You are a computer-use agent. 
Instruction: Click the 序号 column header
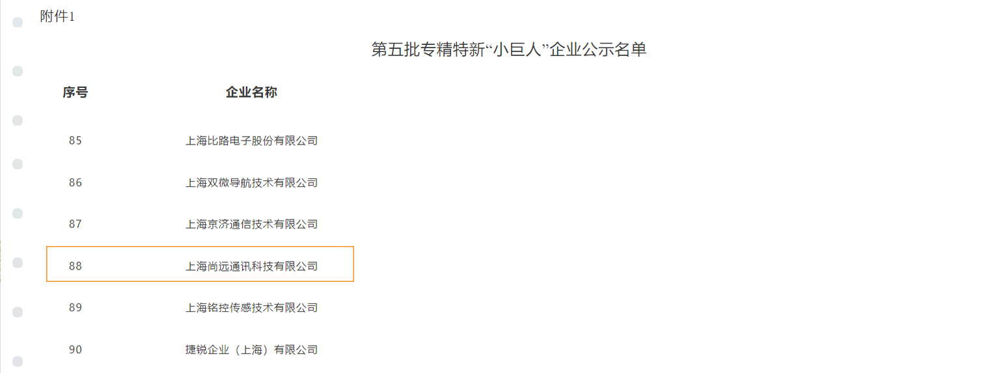(76, 92)
